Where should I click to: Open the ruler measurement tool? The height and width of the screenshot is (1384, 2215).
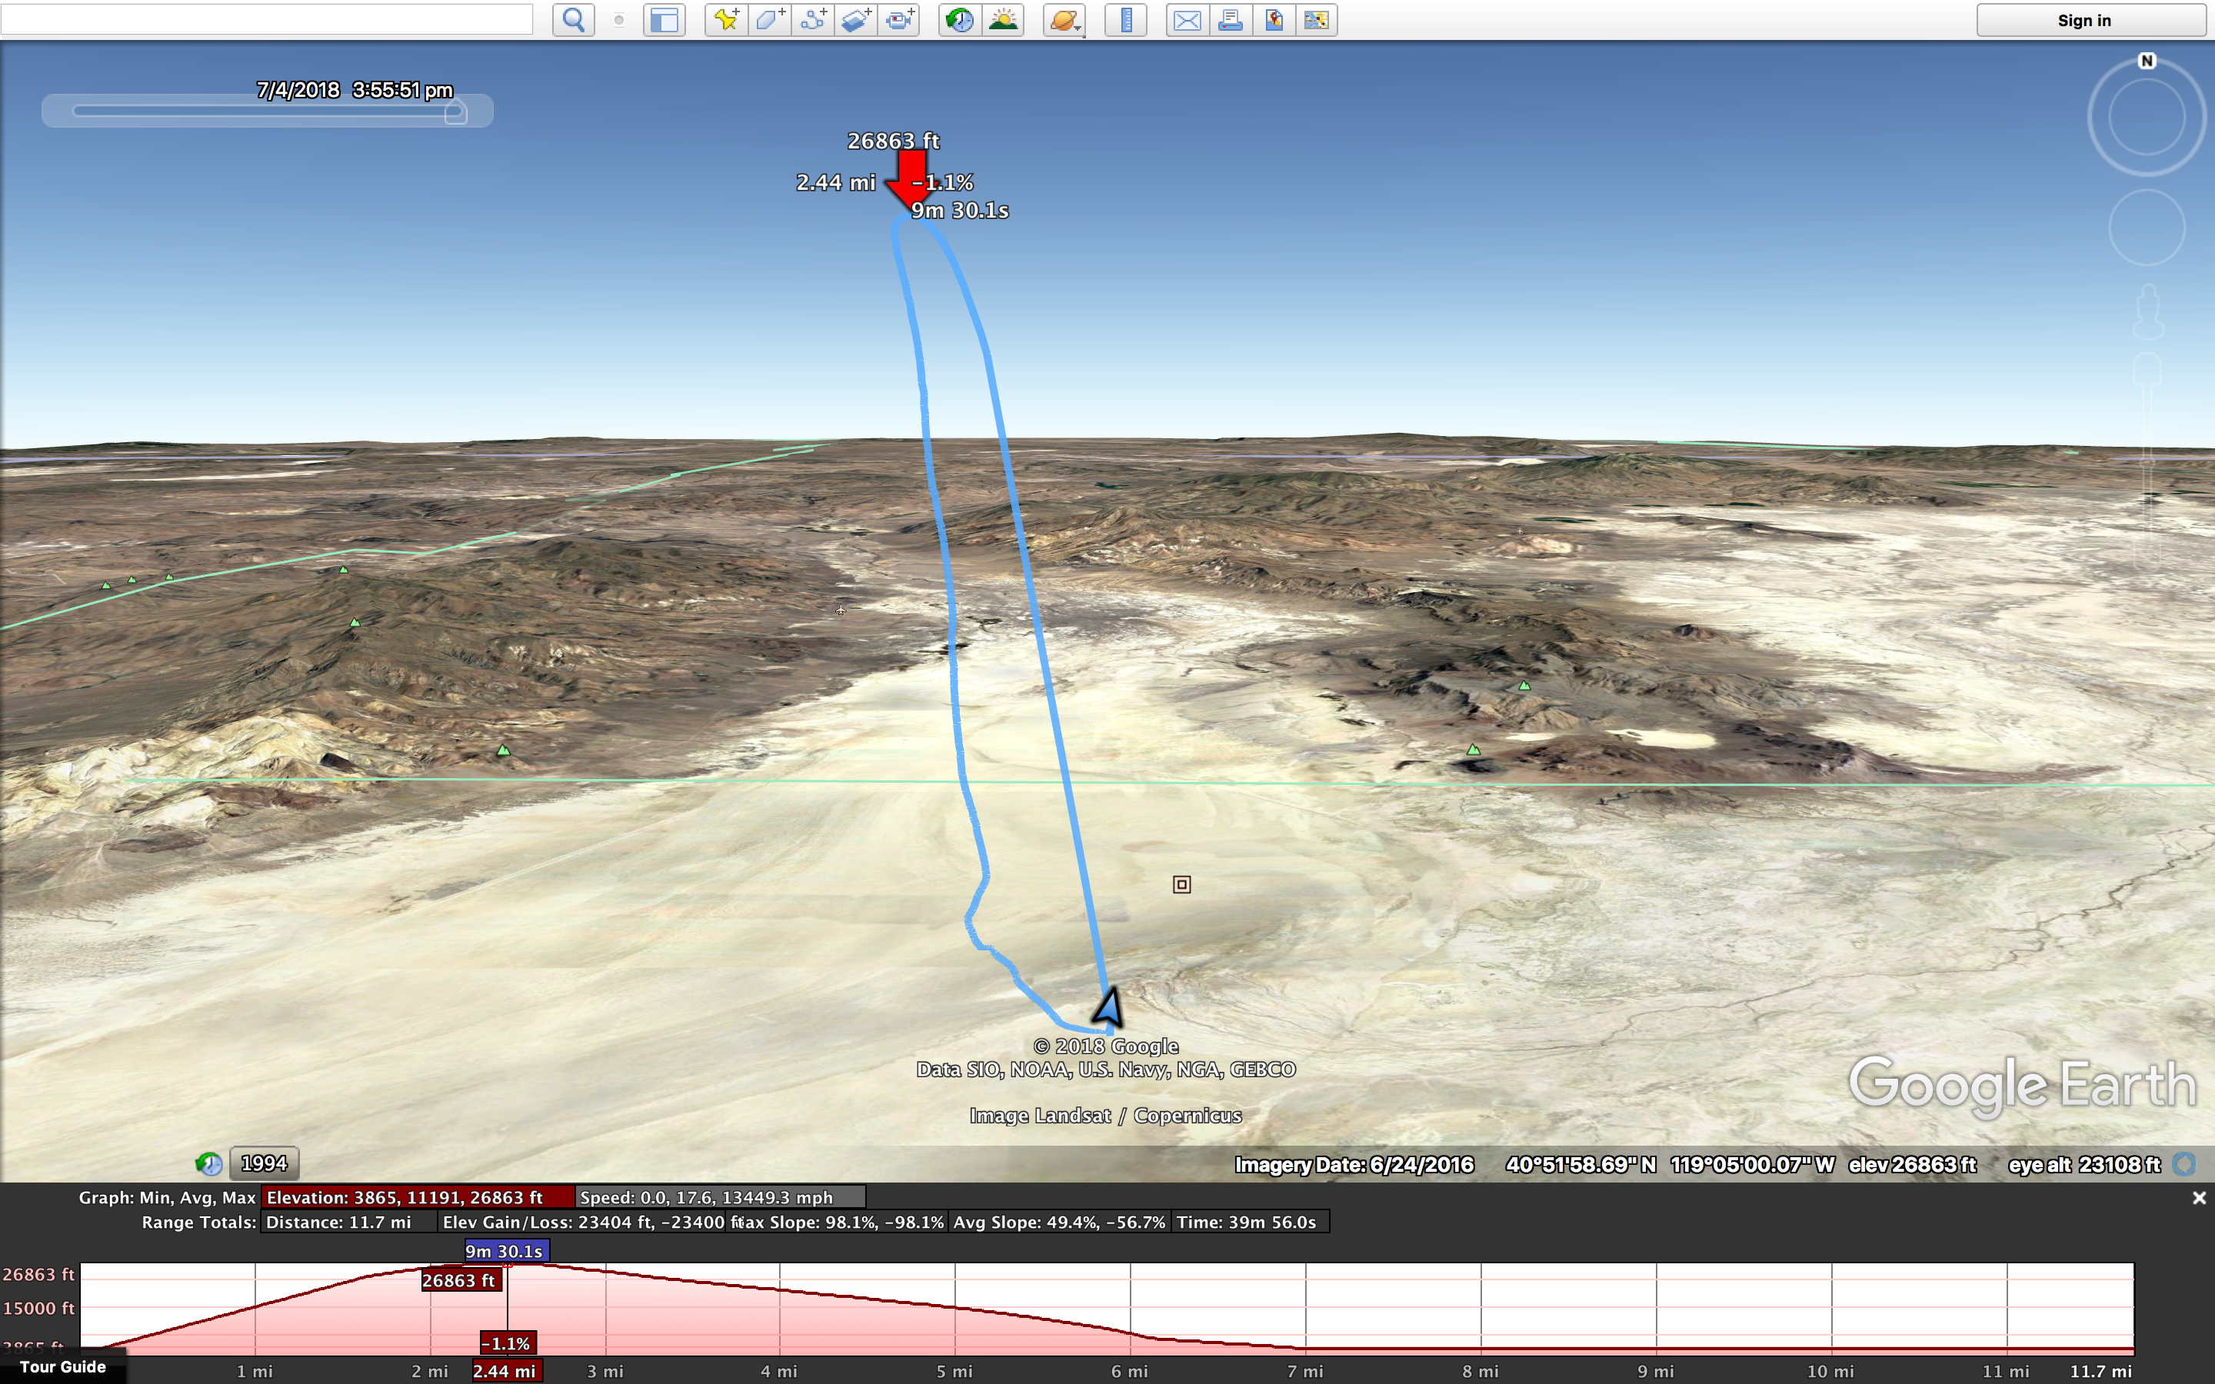point(1126,20)
